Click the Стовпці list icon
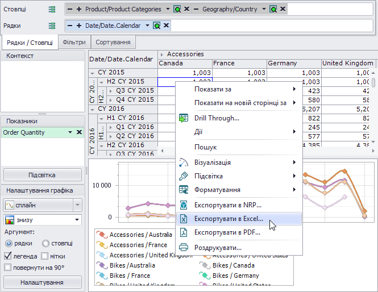The width and height of the screenshot is (378, 292). (52, 10)
